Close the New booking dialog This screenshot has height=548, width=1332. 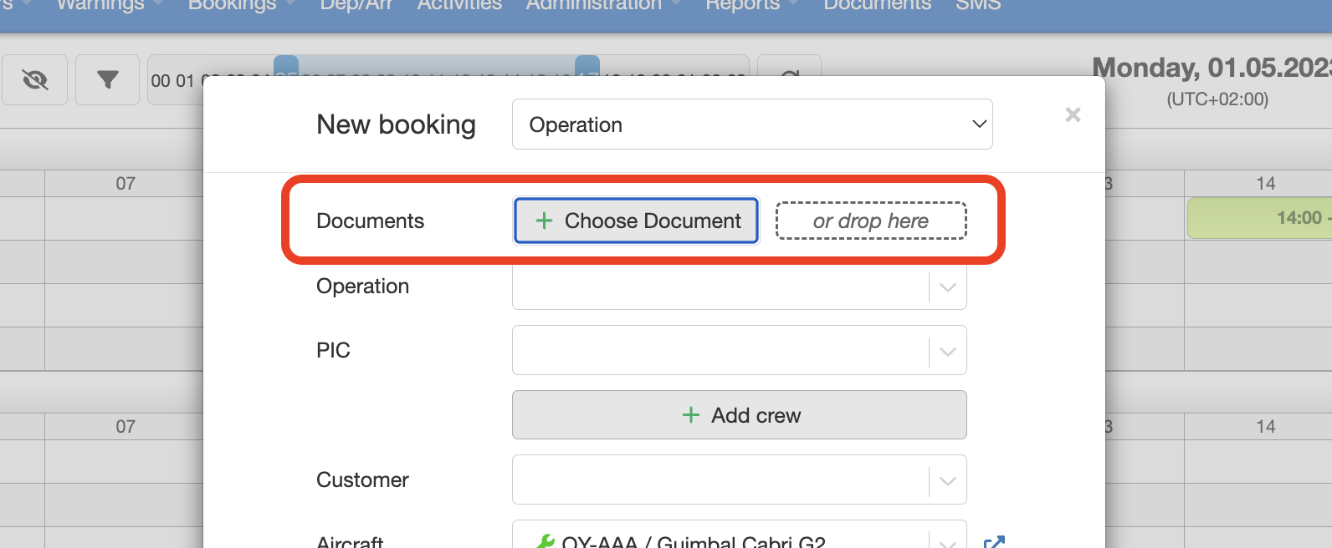pos(1073,115)
